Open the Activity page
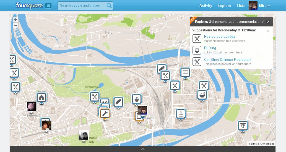The image size is (286, 152). point(206,6)
